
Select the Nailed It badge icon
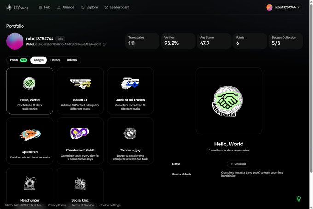pyautogui.click(x=80, y=84)
